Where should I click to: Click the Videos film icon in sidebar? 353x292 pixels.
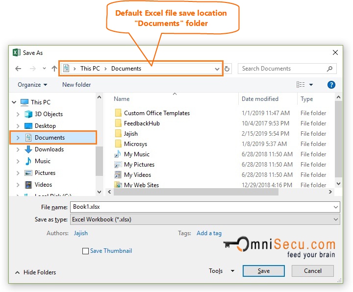[x=28, y=185]
